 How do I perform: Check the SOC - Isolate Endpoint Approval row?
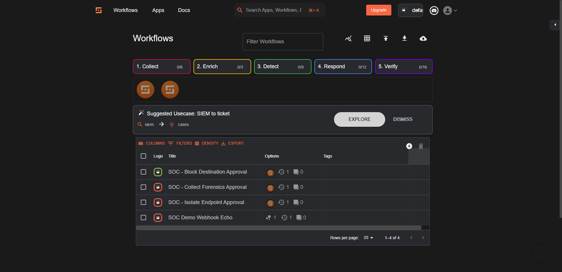143,202
